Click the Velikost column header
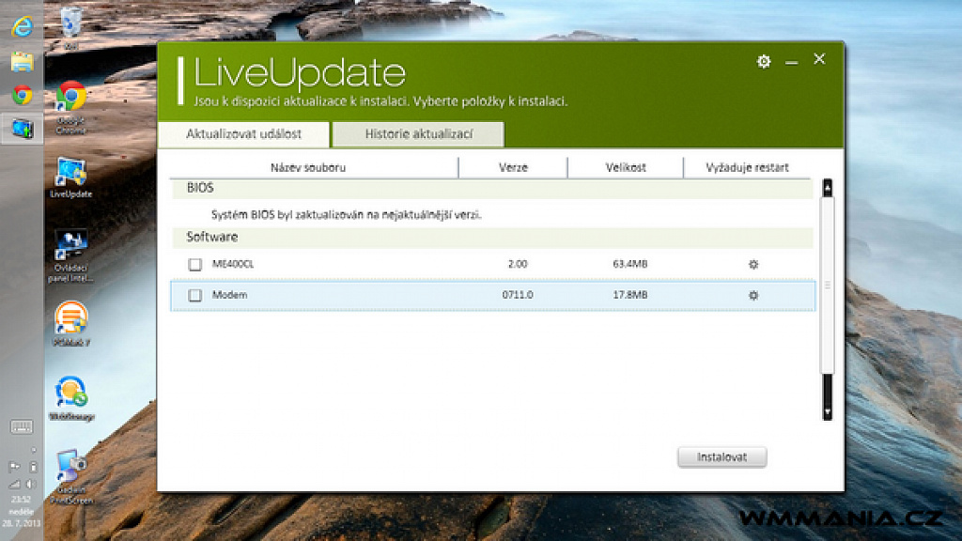The width and height of the screenshot is (962, 541). pyautogui.click(x=626, y=167)
